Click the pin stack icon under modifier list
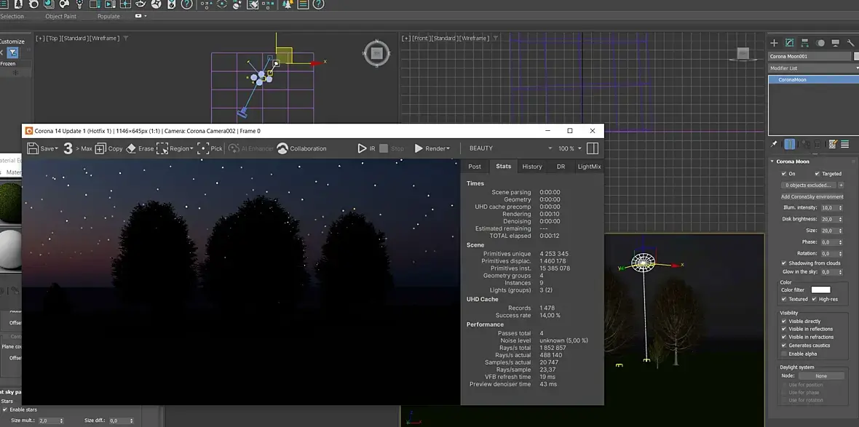Screen dimensions: 859x427 [775, 144]
